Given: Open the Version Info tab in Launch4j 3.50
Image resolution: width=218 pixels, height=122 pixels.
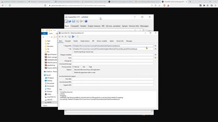Looking at the screenshot, I should pyautogui.click(x=120, y=41).
